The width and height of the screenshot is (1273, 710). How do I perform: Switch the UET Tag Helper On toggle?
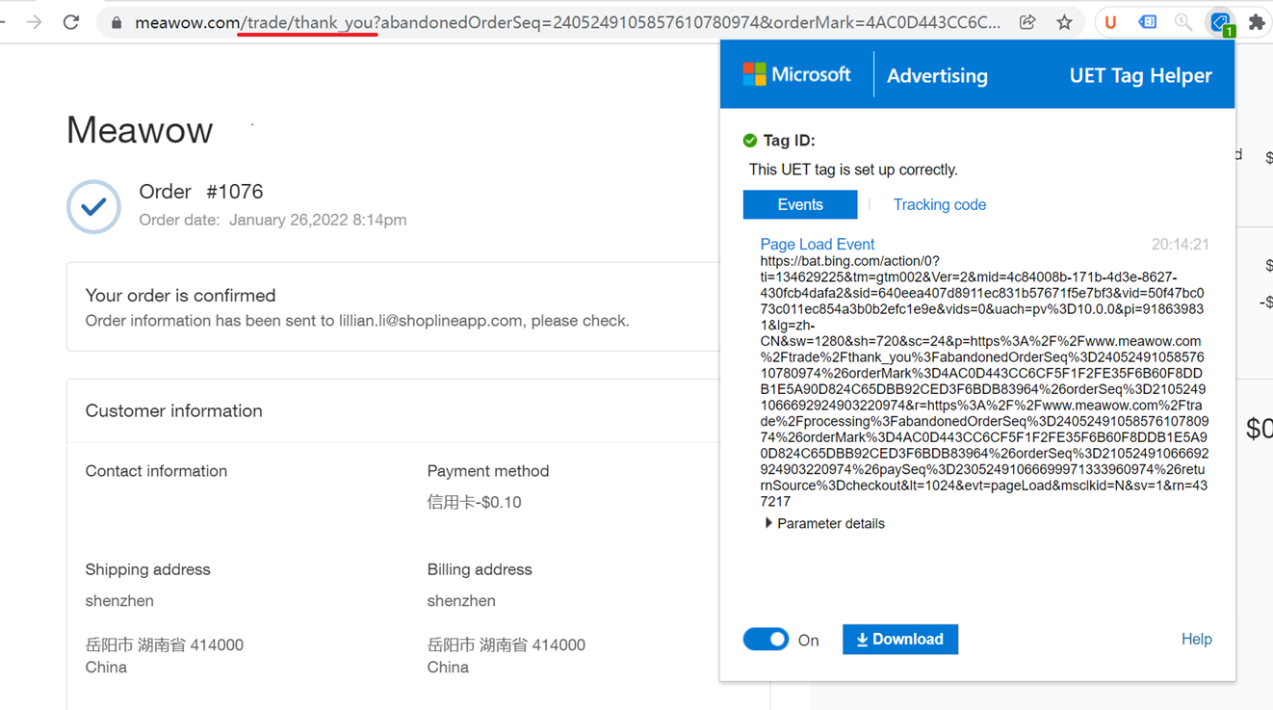pos(766,640)
